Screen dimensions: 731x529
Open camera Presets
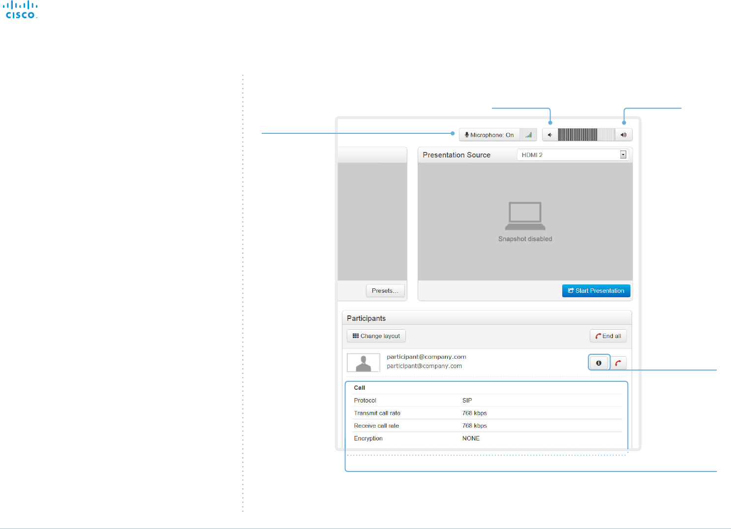385,291
